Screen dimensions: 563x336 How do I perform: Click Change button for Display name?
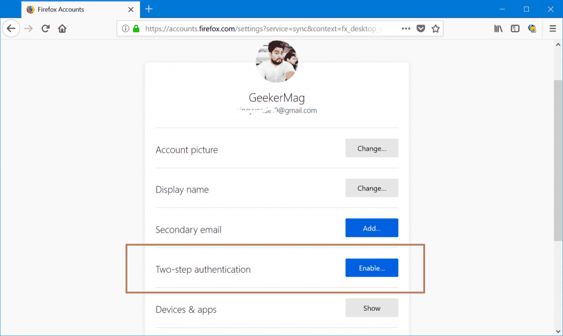(x=372, y=188)
